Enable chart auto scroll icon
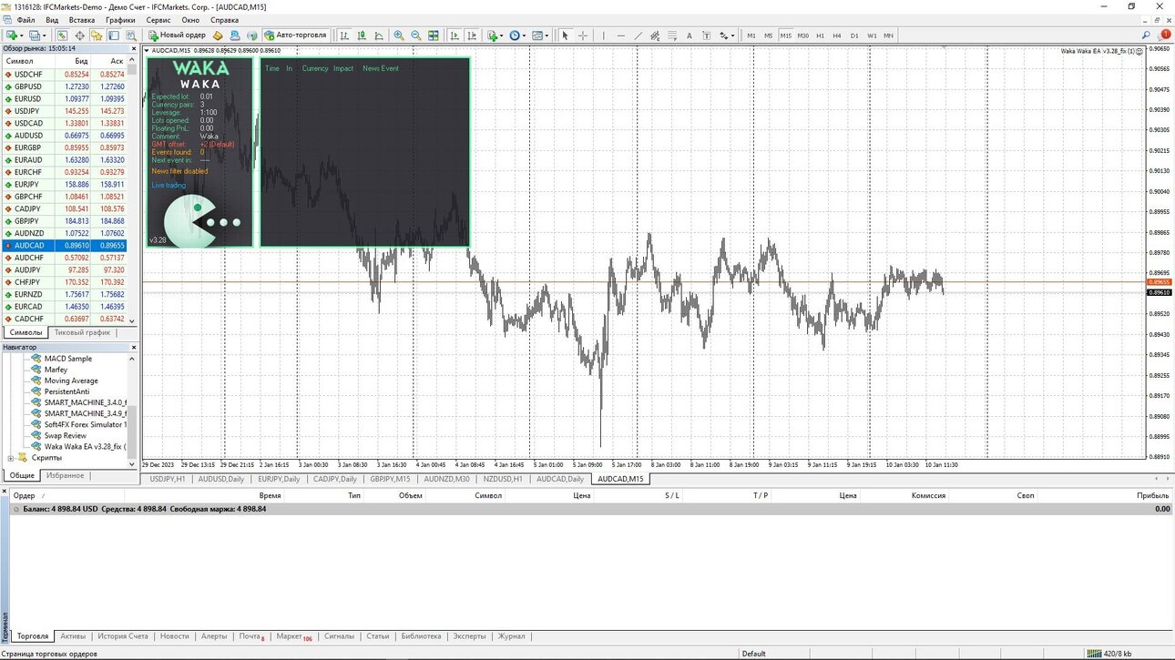1175x660 pixels. pyautogui.click(x=455, y=36)
